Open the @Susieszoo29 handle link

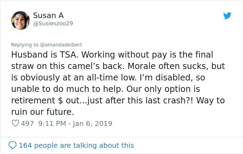[53, 23]
